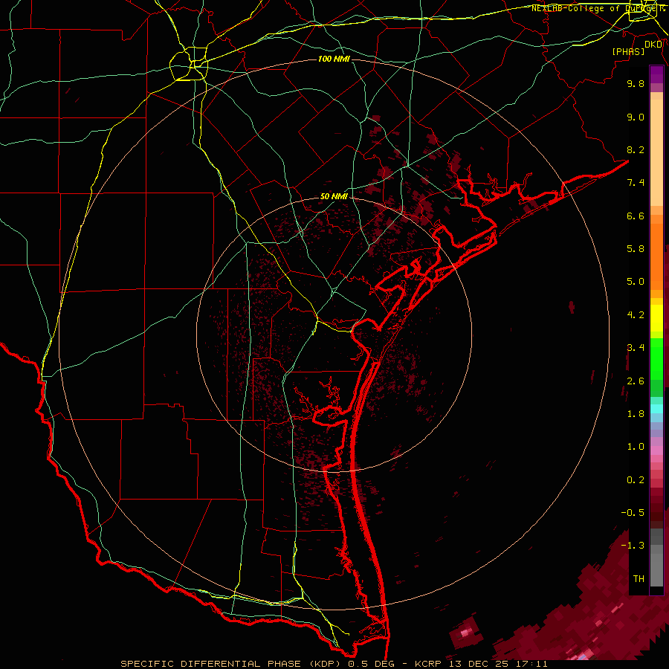
Task: Click the 6.6 scale value
Action: coord(636,216)
